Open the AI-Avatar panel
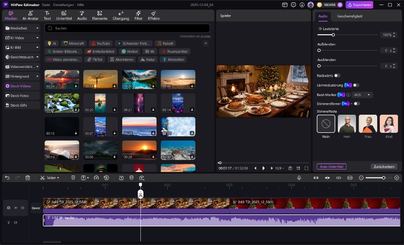This screenshot has height=245, width=404. coord(31,15)
